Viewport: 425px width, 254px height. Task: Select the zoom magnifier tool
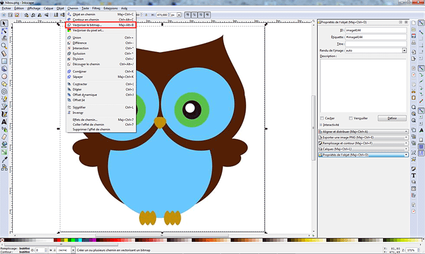4,46
